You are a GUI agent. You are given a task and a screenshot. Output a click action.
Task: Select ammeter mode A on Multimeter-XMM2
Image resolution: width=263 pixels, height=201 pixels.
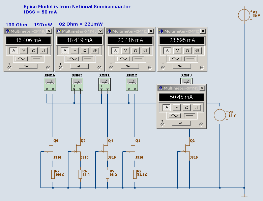pos(167,51)
